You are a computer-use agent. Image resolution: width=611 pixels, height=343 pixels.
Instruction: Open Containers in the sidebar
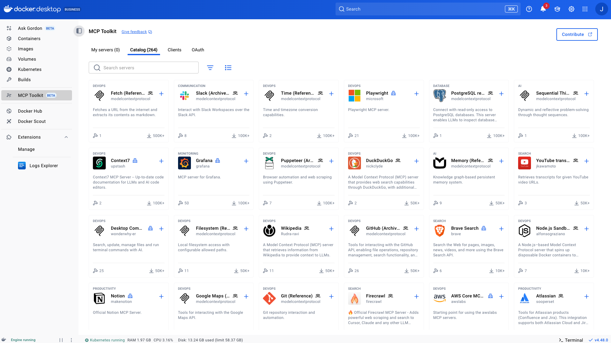29,39
